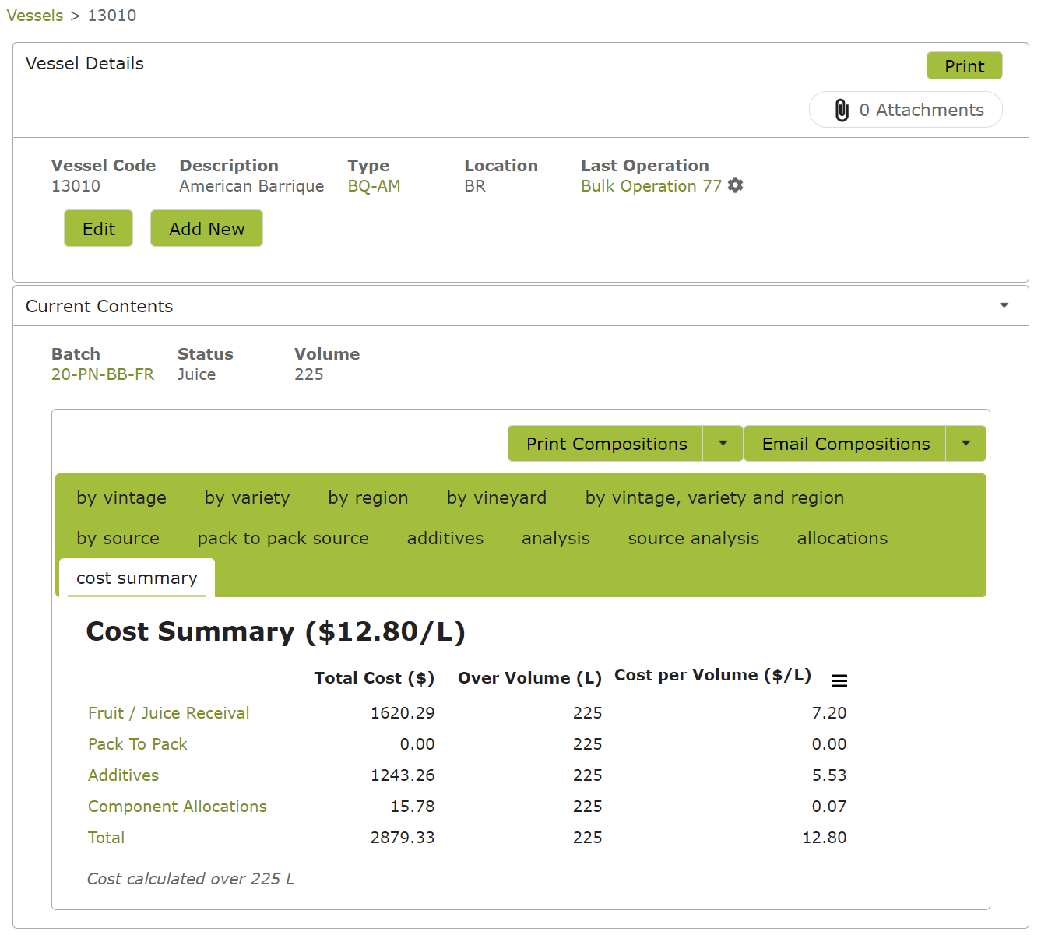Click the paperclip attachments icon

(842, 110)
